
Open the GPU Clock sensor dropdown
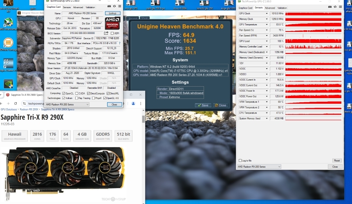click(267, 13)
